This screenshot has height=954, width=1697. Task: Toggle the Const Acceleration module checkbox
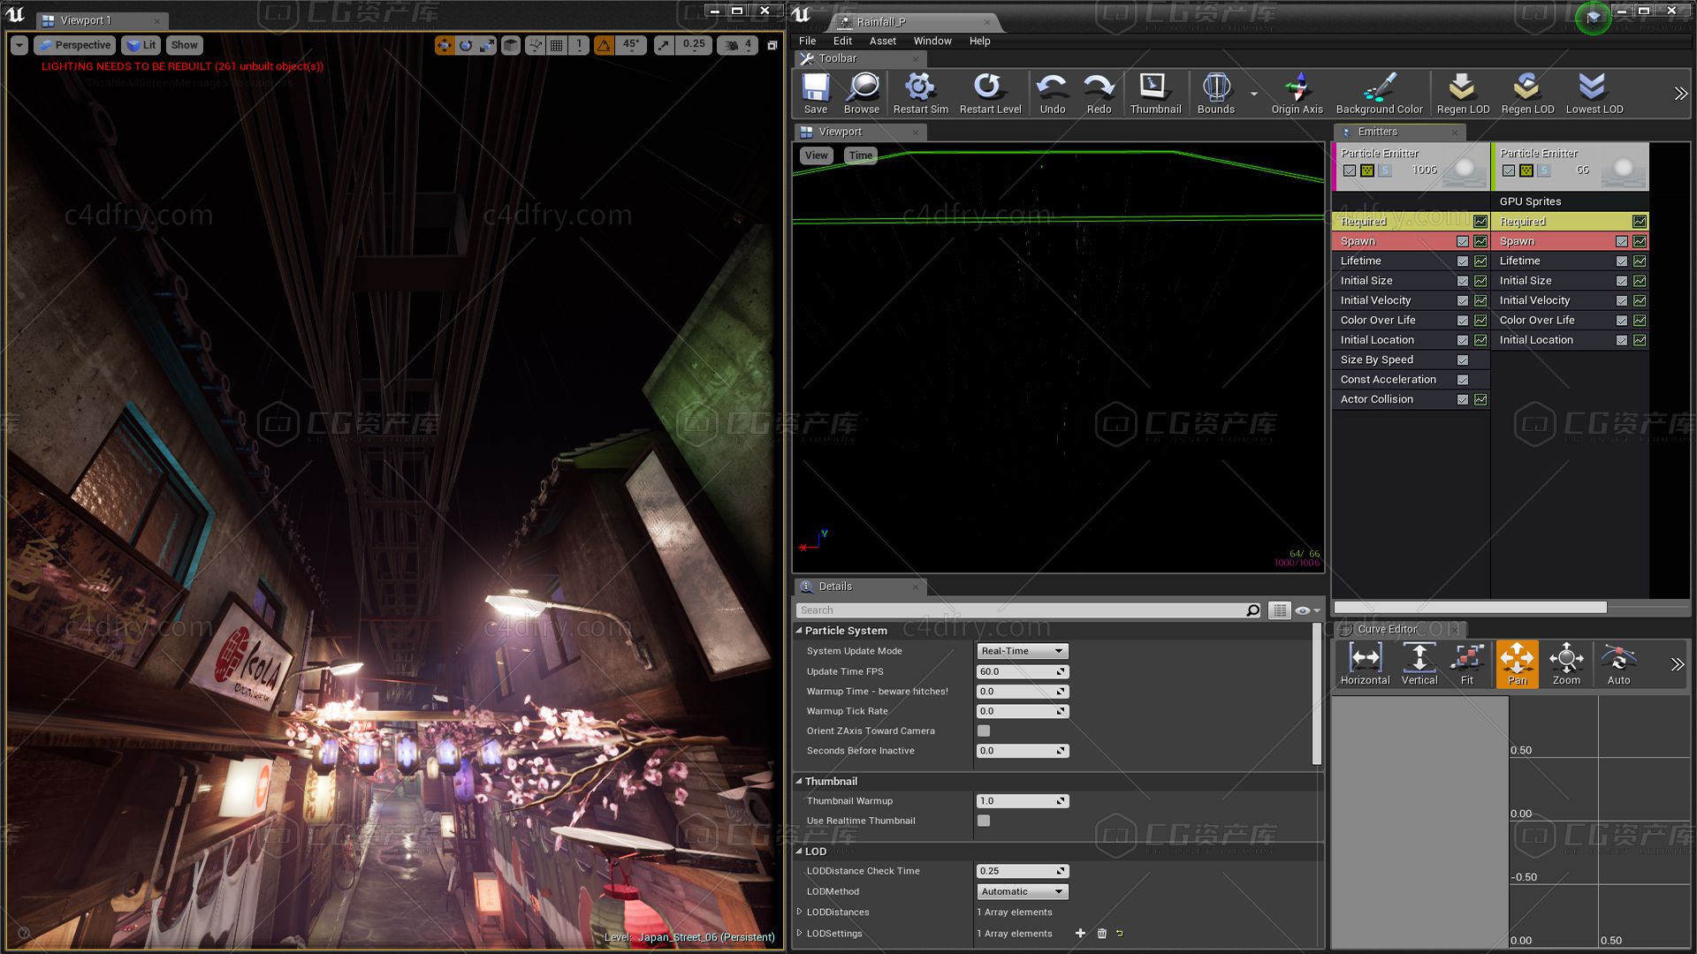(x=1463, y=380)
